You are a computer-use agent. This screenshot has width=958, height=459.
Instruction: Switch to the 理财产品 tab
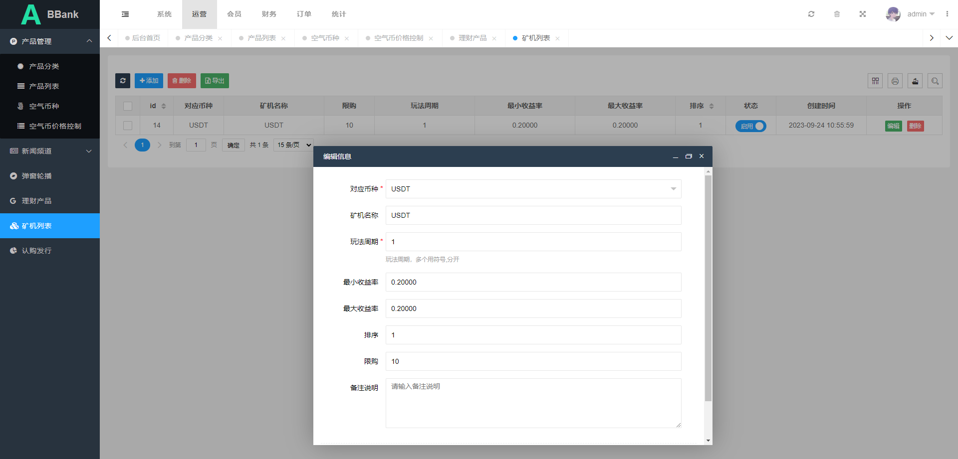tap(472, 38)
